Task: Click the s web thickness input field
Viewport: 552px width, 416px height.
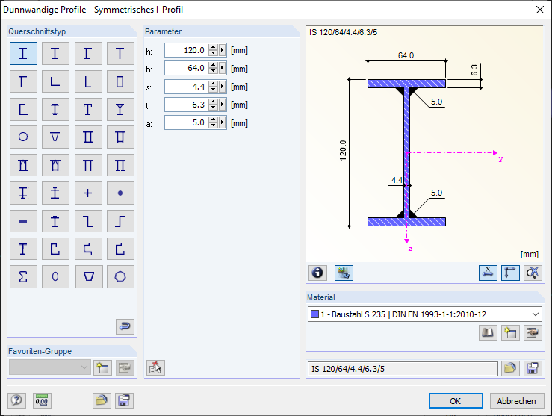Action: [x=186, y=86]
